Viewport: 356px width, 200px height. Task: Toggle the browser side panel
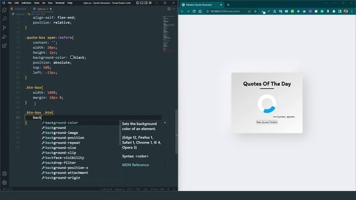click(x=340, y=11)
